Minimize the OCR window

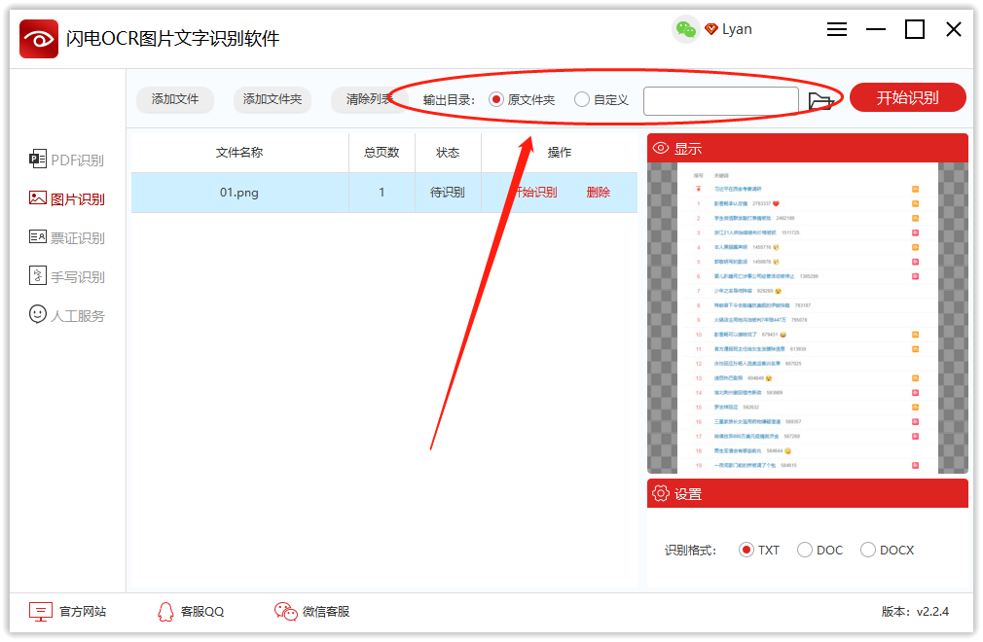point(876,29)
